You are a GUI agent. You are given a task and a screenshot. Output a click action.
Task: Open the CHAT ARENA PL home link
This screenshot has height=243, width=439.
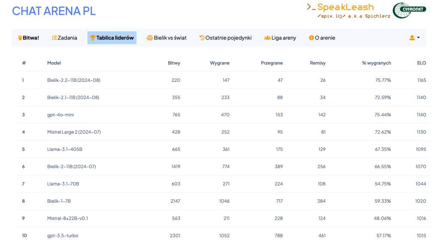pyautogui.click(x=54, y=11)
